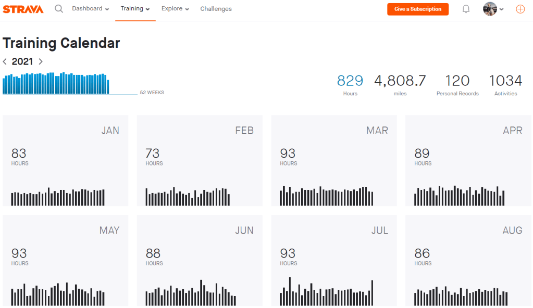Select the 4,808.7 miles stat

pos(400,85)
